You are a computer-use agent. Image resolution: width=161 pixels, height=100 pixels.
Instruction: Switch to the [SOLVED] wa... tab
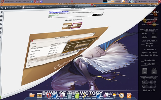[x=102, y=5]
